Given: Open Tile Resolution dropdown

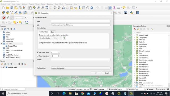Looking at the screenshot, I should tap(80, 68).
